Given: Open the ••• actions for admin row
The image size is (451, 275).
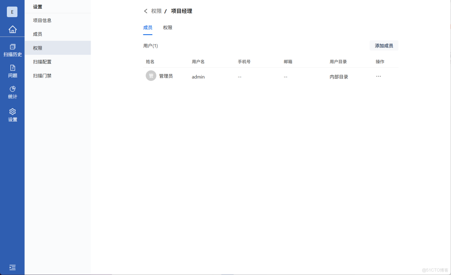Looking at the screenshot, I should tap(378, 76).
